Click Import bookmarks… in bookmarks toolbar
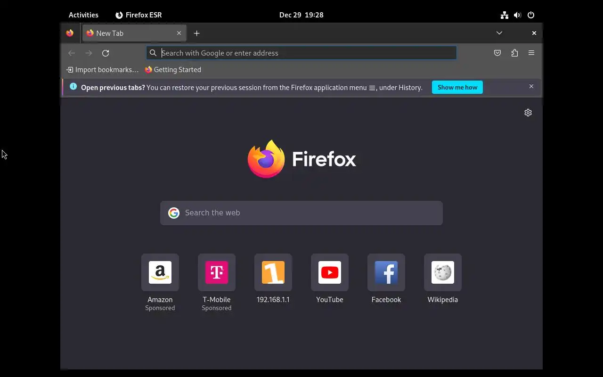Screen dimensions: 603x377 tap(103, 70)
